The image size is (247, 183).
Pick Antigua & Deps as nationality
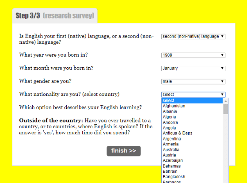click(192, 133)
